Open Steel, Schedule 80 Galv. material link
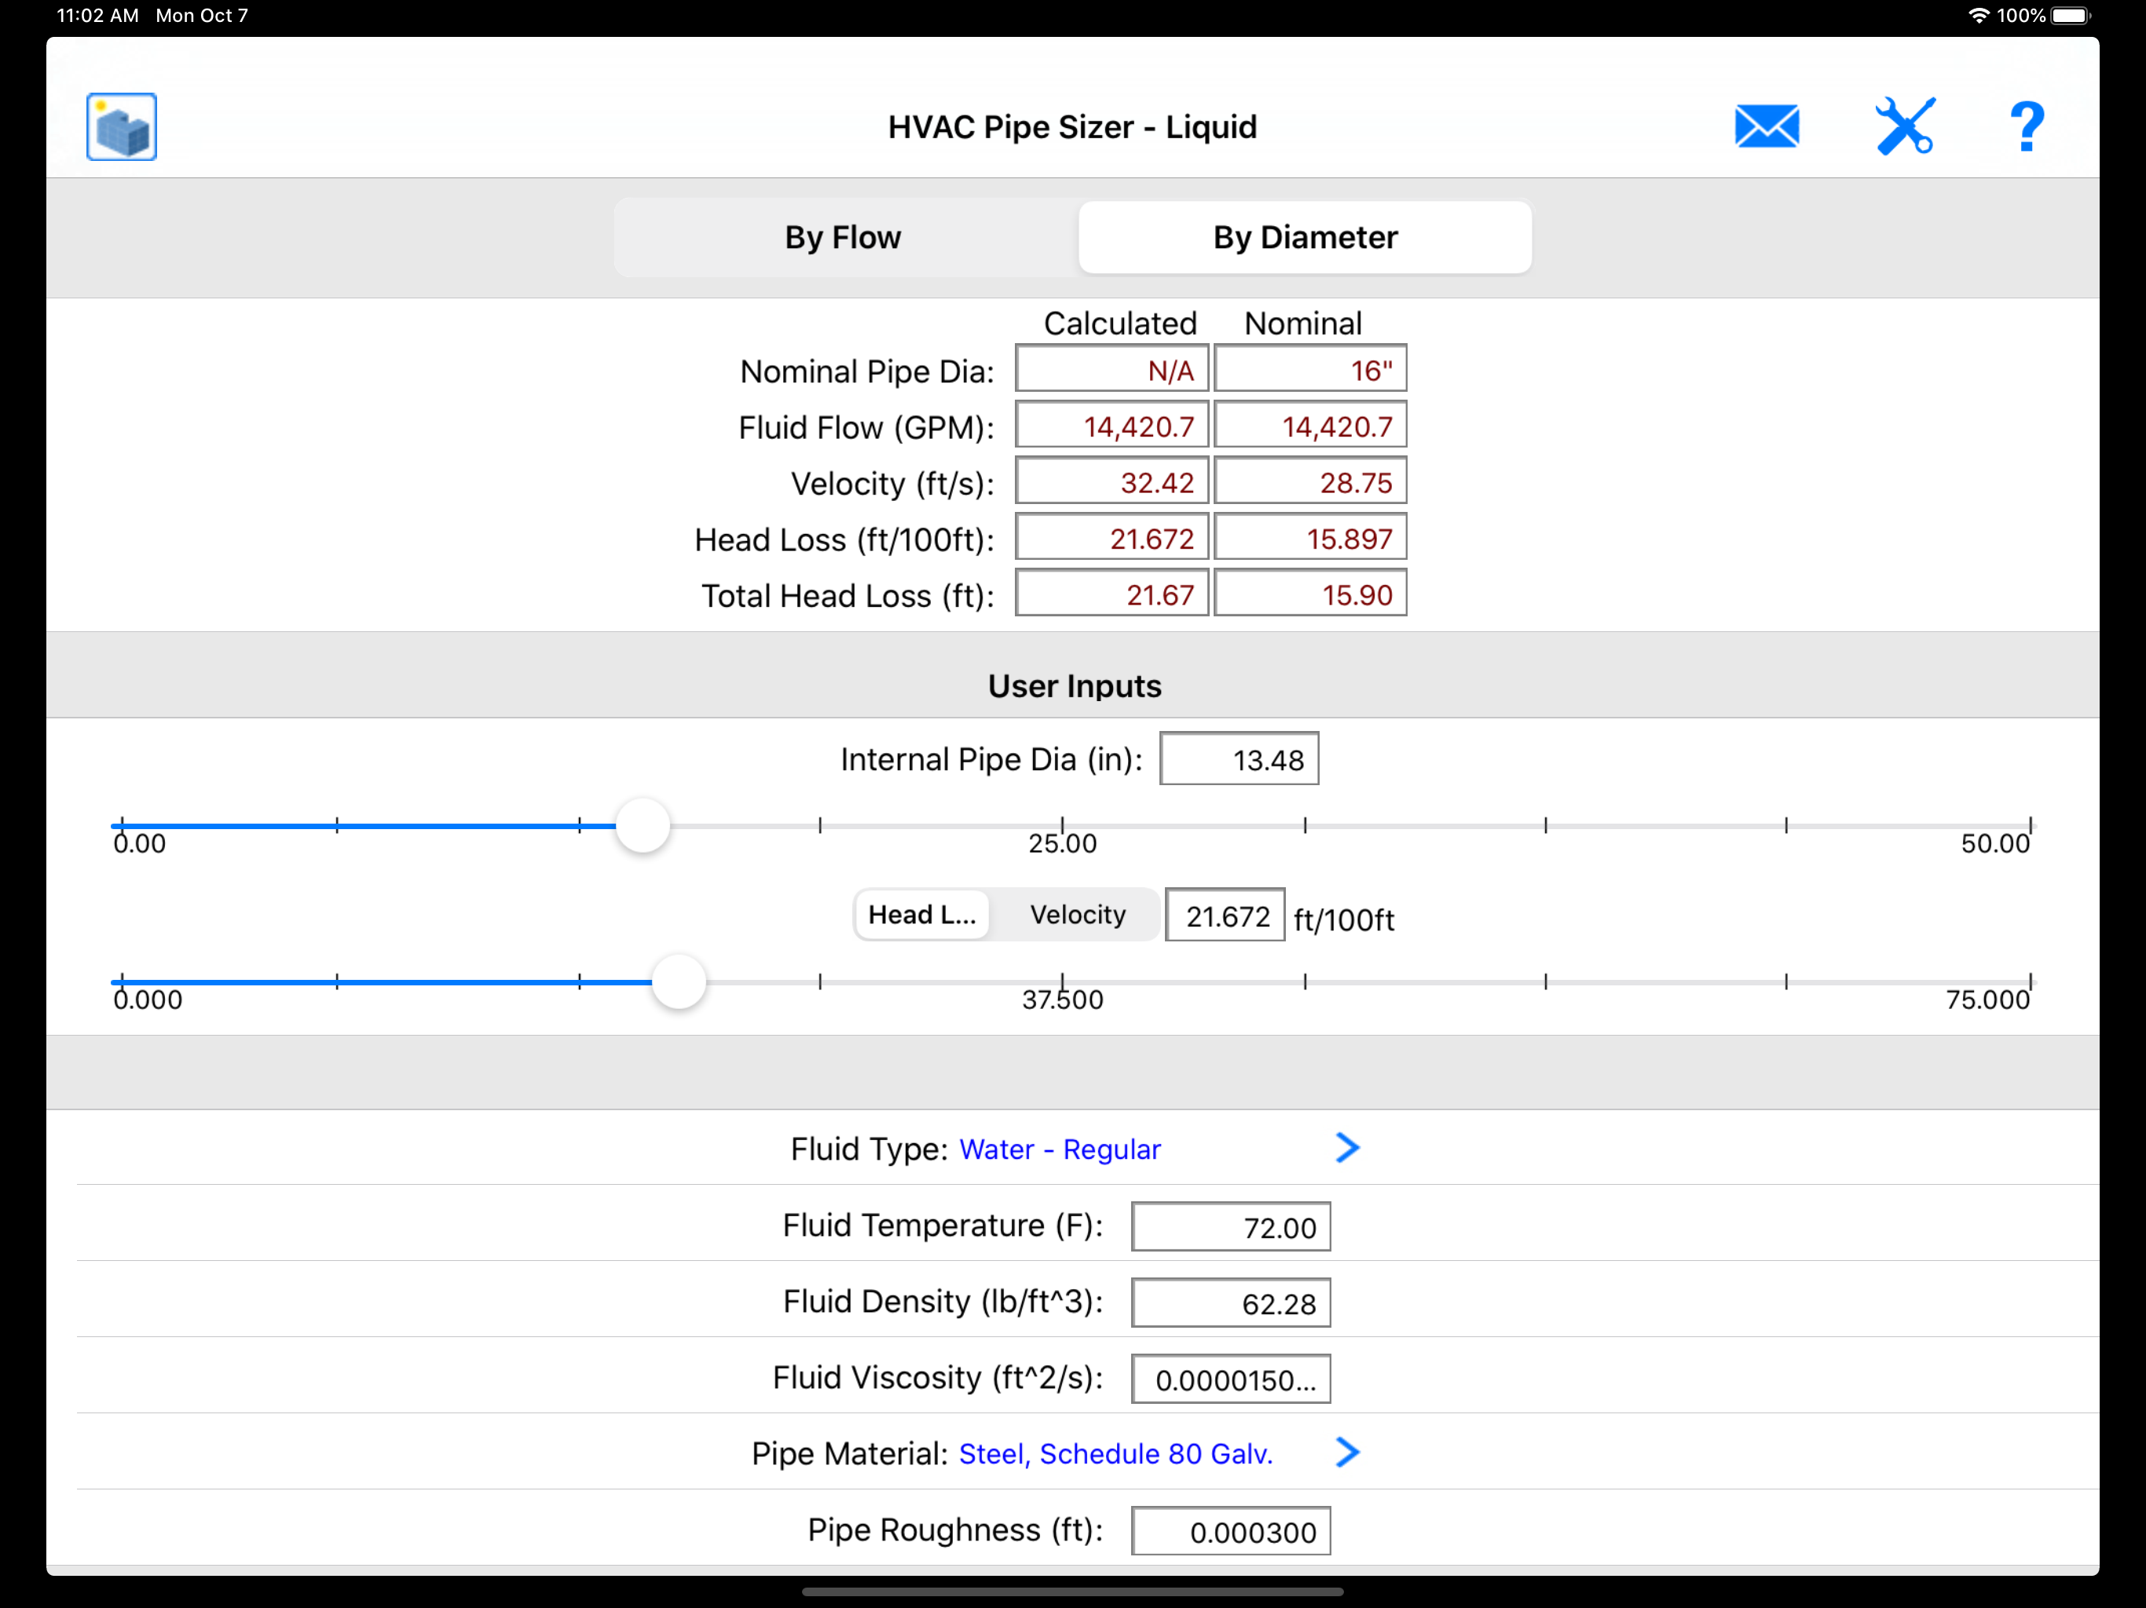The image size is (2146, 1608). (1115, 1454)
